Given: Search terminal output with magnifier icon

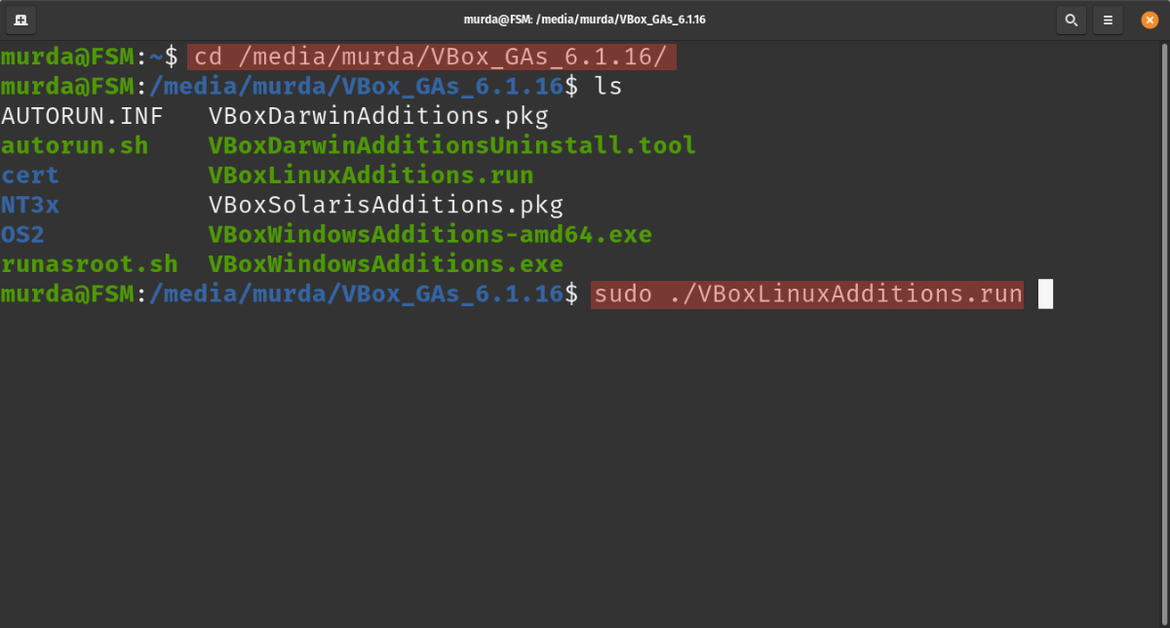Looking at the screenshot, I should [x=1071, y=20].
